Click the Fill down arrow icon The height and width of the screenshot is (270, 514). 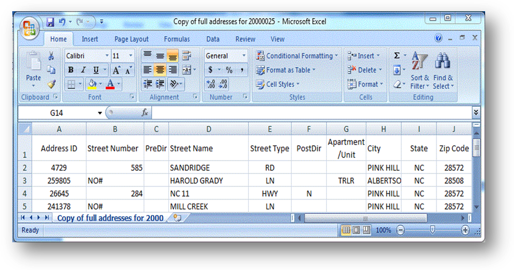[x=397, y=69]
